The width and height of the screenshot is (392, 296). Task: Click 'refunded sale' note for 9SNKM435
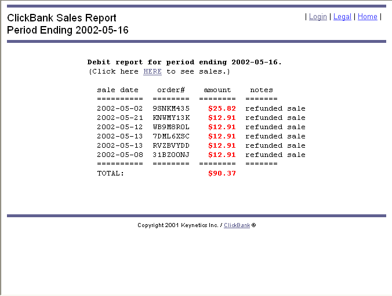point(275,108)
